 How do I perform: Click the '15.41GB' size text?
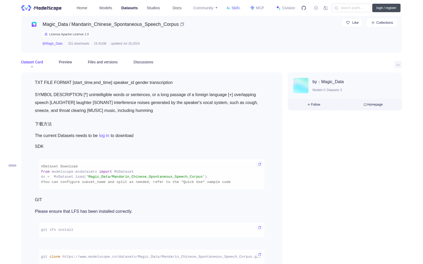pyautogui.click(x=100, y=44)
